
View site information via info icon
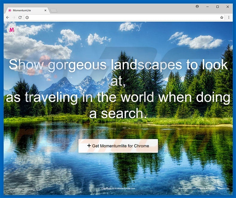coord(27,18)
